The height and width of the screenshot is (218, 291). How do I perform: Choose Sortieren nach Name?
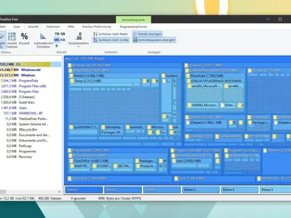[111, 34]
